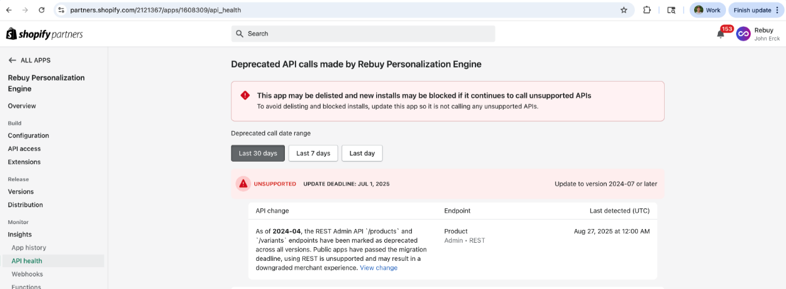The width and height of the screenshot is (786, 289).
Task: Click the Search input field
Action: (x=363, y=34)
